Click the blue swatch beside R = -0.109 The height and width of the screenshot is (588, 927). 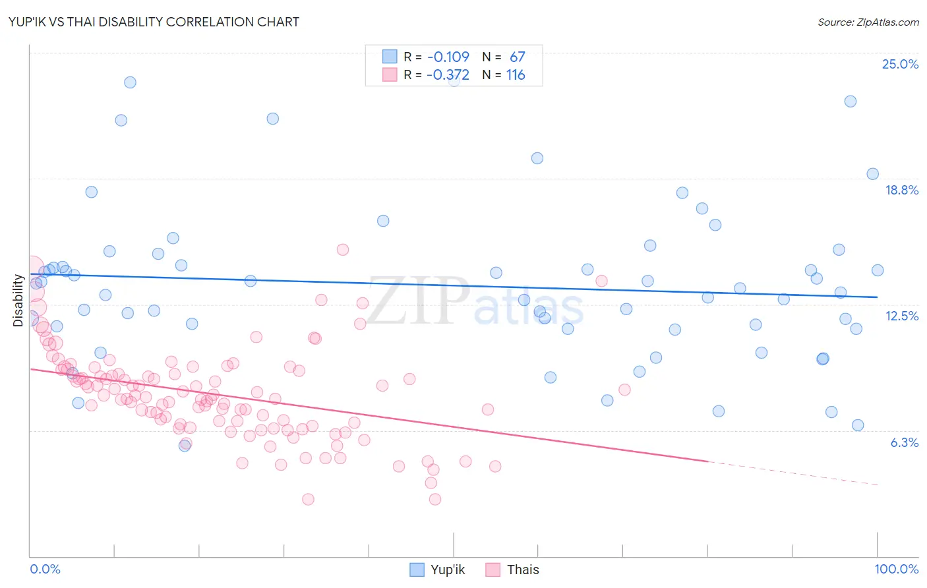pyautogui.click(x=390, y=57)
